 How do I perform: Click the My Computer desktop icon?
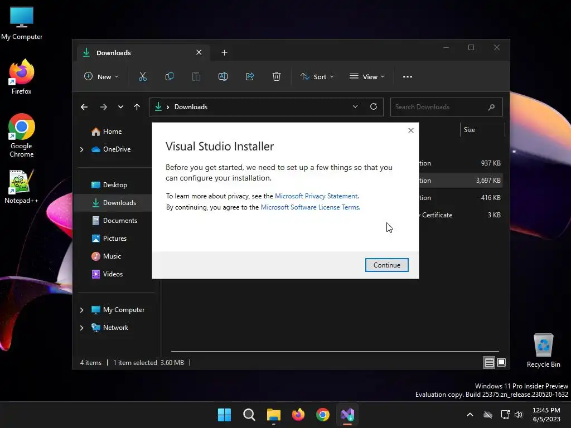pos(22,23)
